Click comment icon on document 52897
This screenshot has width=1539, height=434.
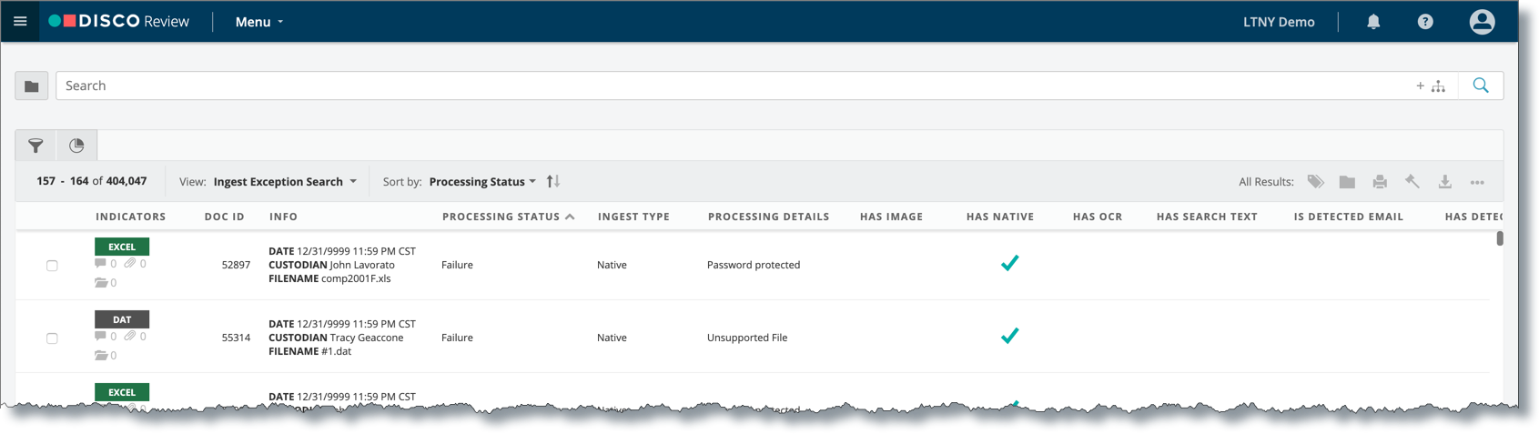point(100,264)
